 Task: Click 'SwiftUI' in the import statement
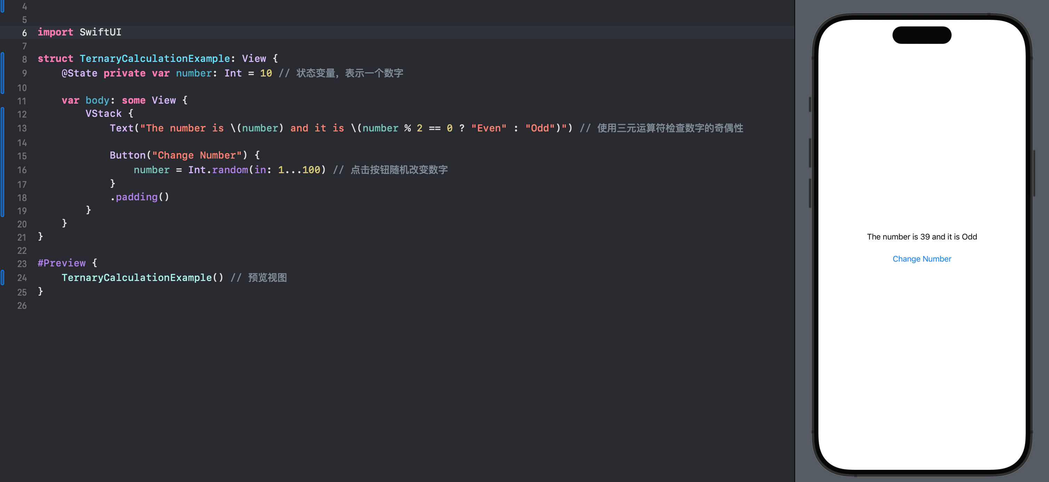pyautogui.click(x=101, y=32)
